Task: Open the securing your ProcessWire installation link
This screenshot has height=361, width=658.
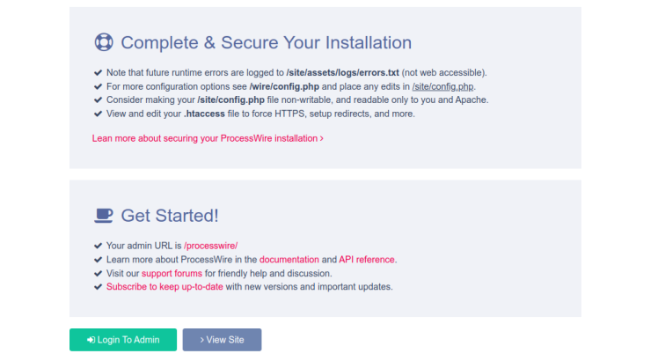Action: point(208,138)
